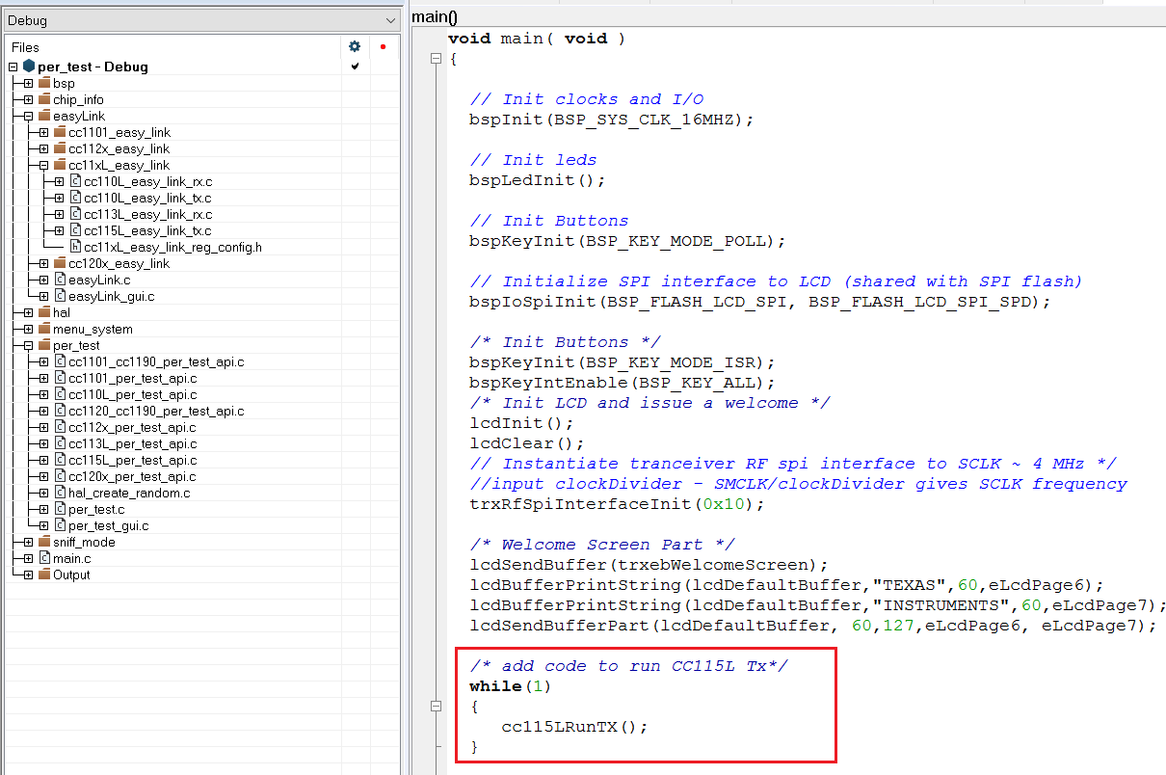Image resolution: width=1166 pixels, height=775 pixels.
Task: Click the blue cube project icon
Action: coord(29,67)
